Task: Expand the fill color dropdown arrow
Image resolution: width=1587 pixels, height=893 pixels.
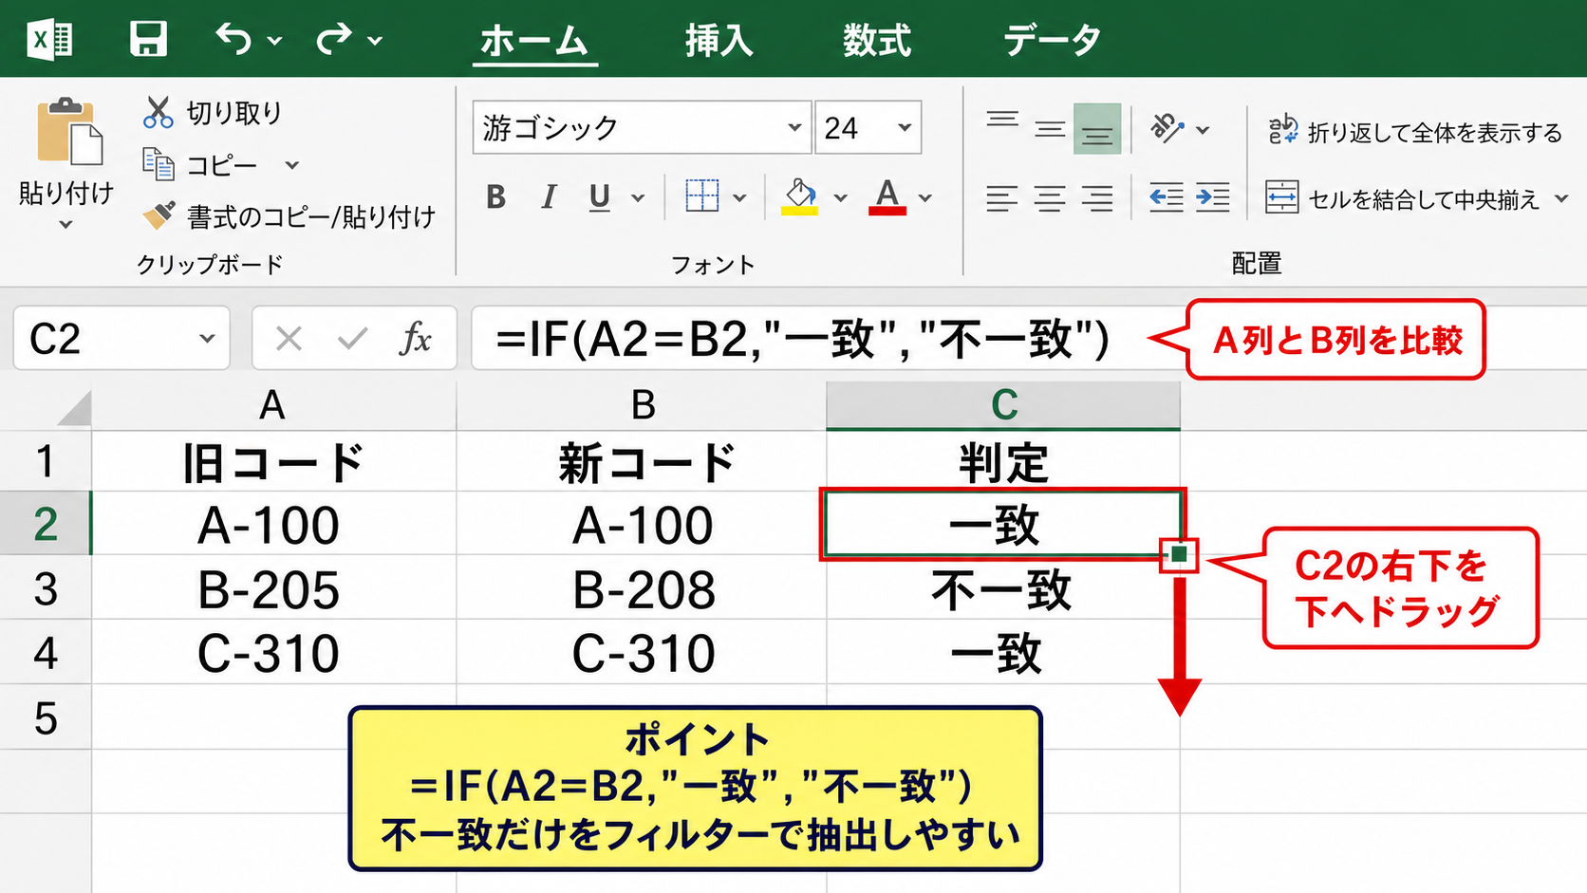Action: pyautogui.click(x=840, y=198)
